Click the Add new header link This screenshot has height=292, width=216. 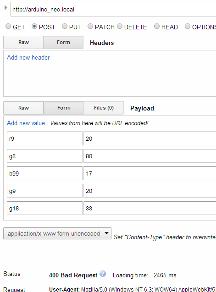28,58
